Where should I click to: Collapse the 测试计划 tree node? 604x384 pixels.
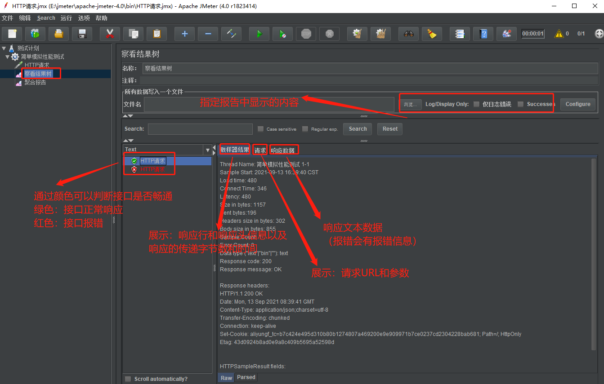click(x=4, y=48)
